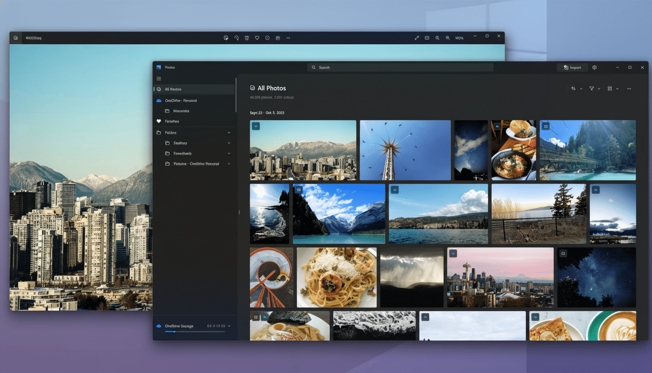Open the grid view layout icon
652x373 pixels.
point(610,88)
